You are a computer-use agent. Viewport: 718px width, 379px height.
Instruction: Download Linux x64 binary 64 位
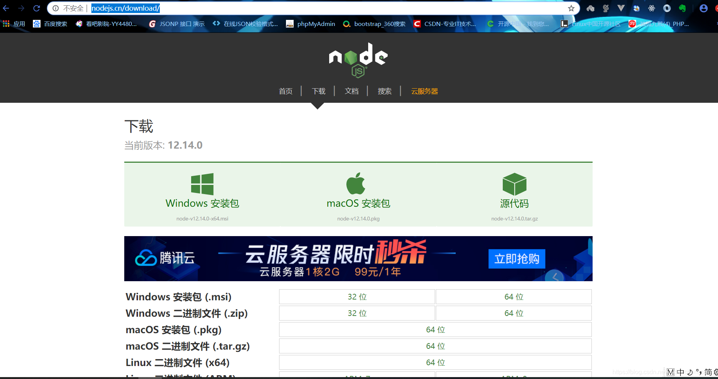pos(435,363)
